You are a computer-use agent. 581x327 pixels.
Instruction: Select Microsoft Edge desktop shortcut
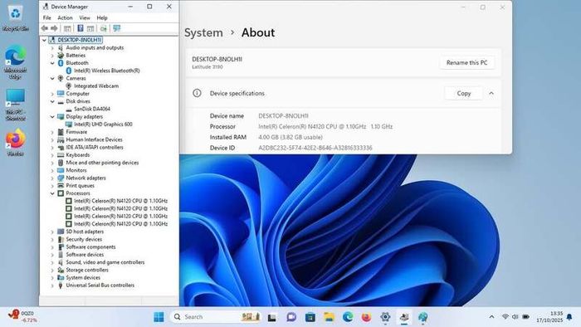15,62
